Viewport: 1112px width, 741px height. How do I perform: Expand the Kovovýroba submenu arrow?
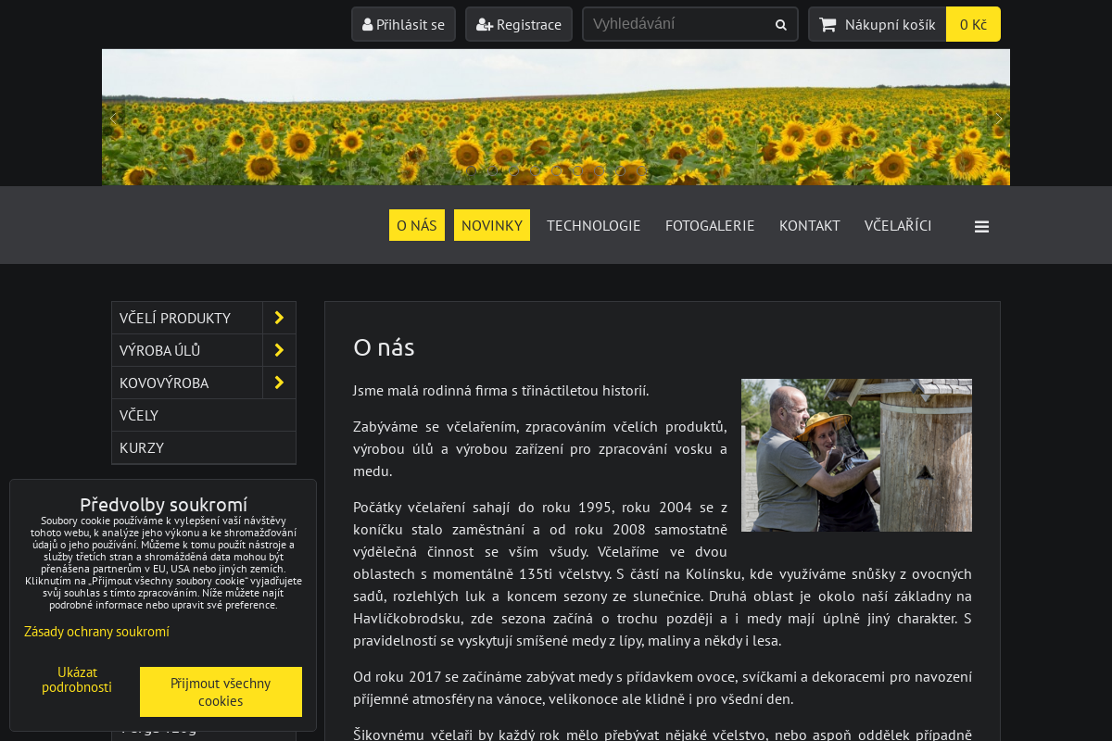[x=279, y=383]
